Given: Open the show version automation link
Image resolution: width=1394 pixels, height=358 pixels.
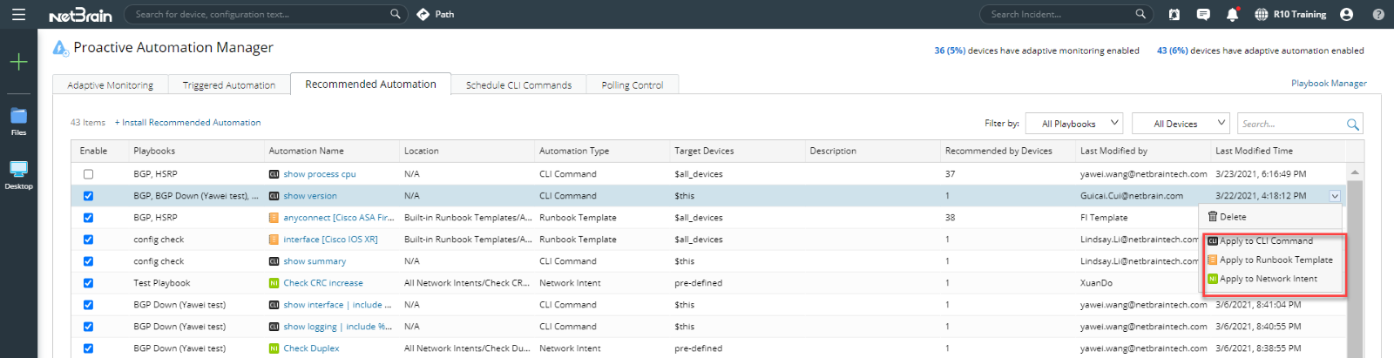Looking at the screenshot, I should pos(310,196).
